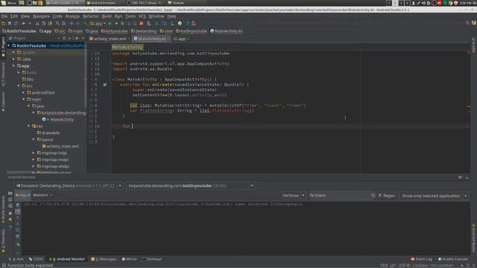Click the Search Everywhere magnifier at top right
The image size is (477, 268).
(x=467, y=23)
